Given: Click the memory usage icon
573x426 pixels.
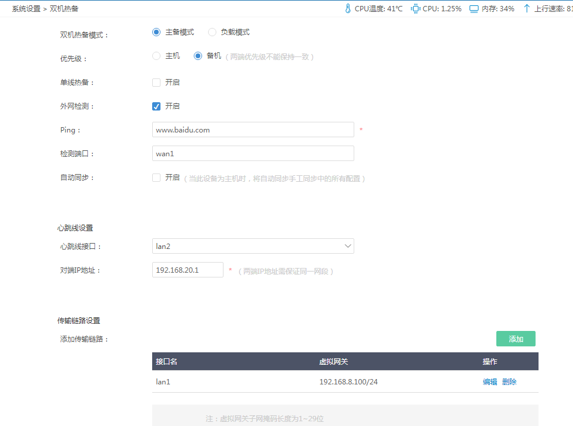Looking at the screenshot, I should (x=474, y=9).
